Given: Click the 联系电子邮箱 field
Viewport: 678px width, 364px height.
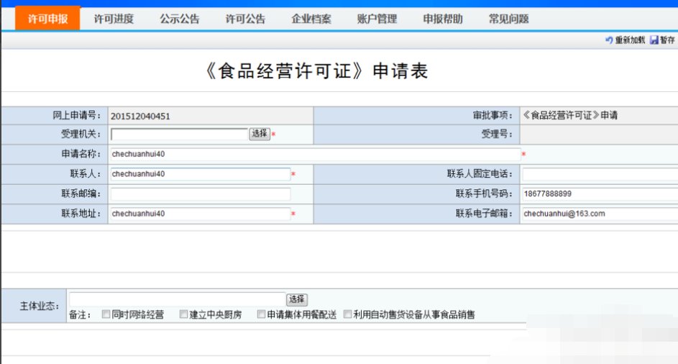Looking at the screenshot, I should pyautogui.click(x=600, y=214).
